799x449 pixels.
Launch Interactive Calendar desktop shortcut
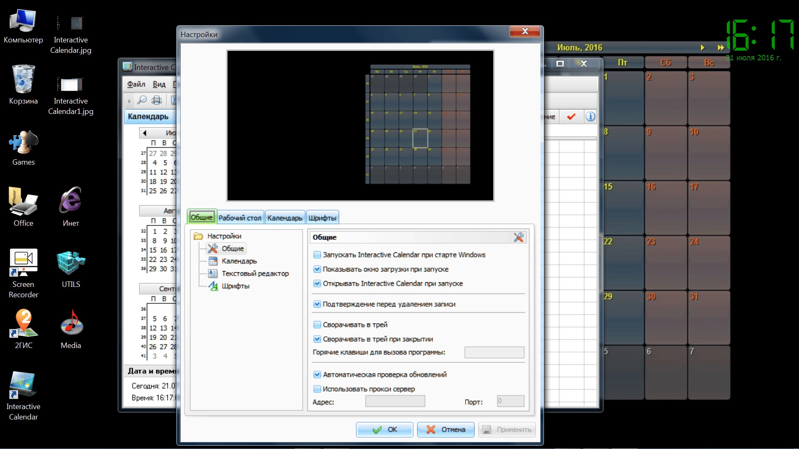[x=23, y=396]
